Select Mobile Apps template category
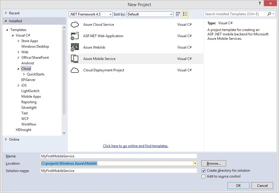Image resolution: width=279 pixels, height=193 pixels. [x=31, y=96]
